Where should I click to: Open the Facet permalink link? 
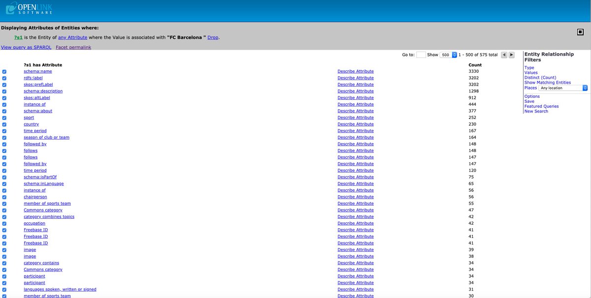click(x=73, y=47)
